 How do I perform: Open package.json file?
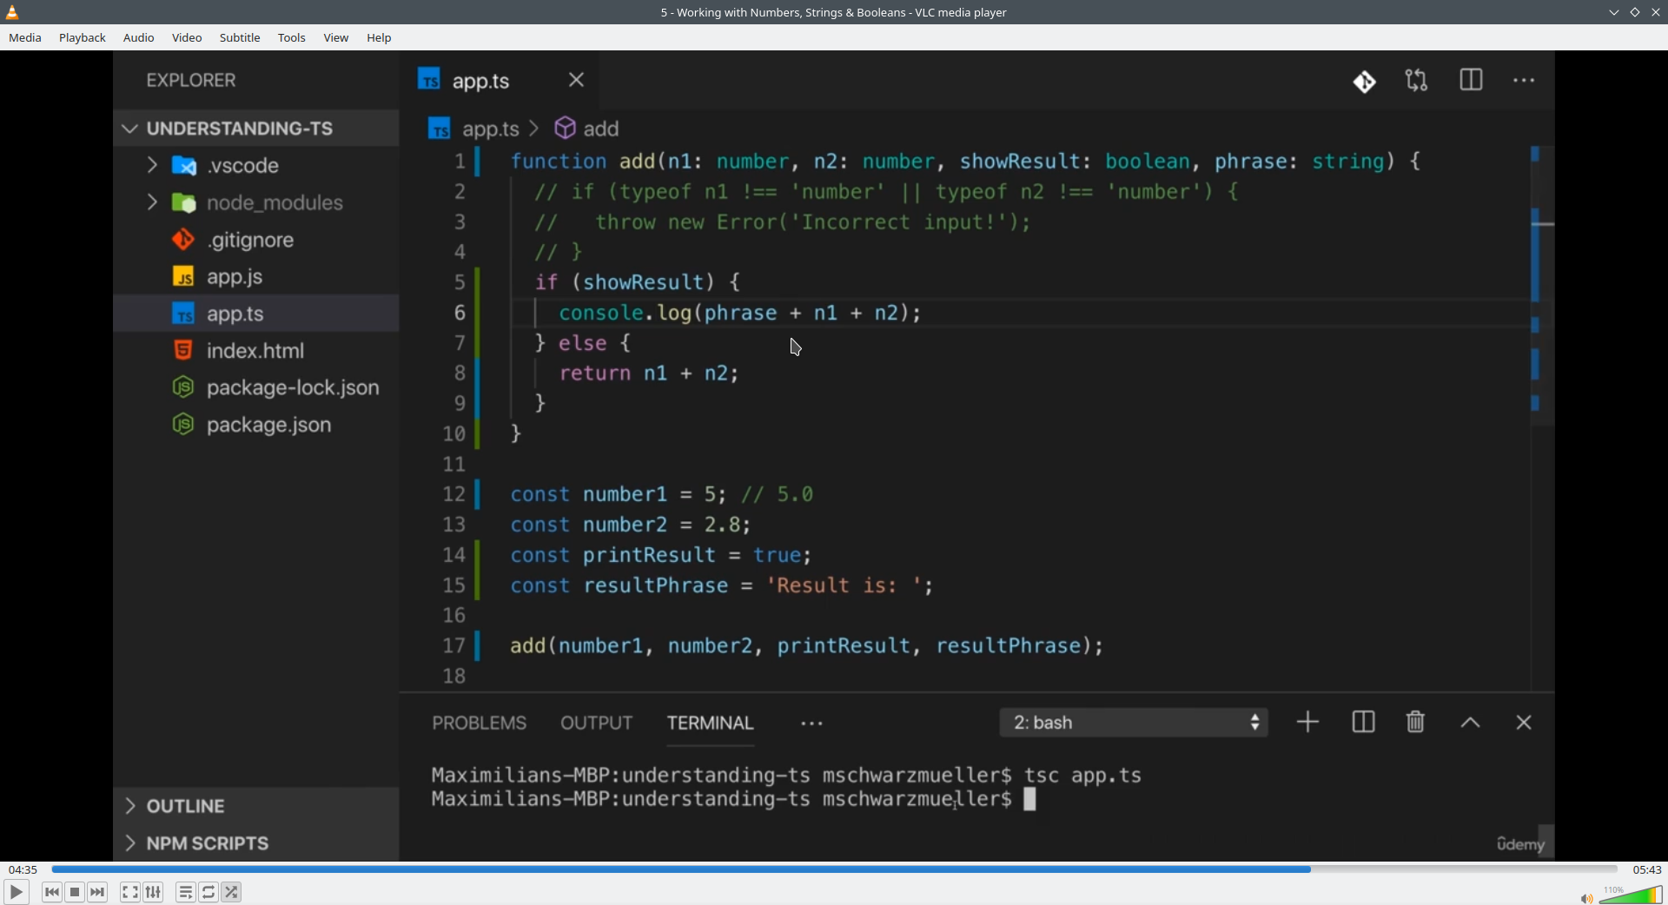256,425
